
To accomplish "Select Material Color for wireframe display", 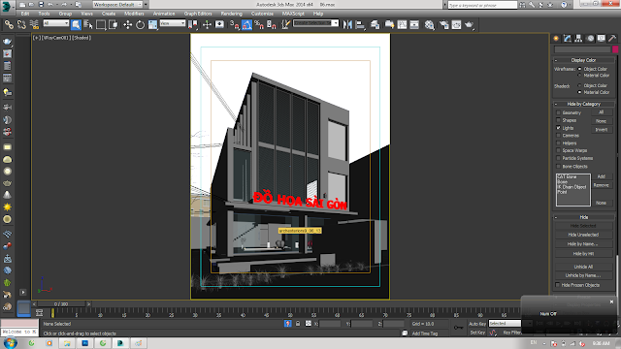I will (580, 76).
